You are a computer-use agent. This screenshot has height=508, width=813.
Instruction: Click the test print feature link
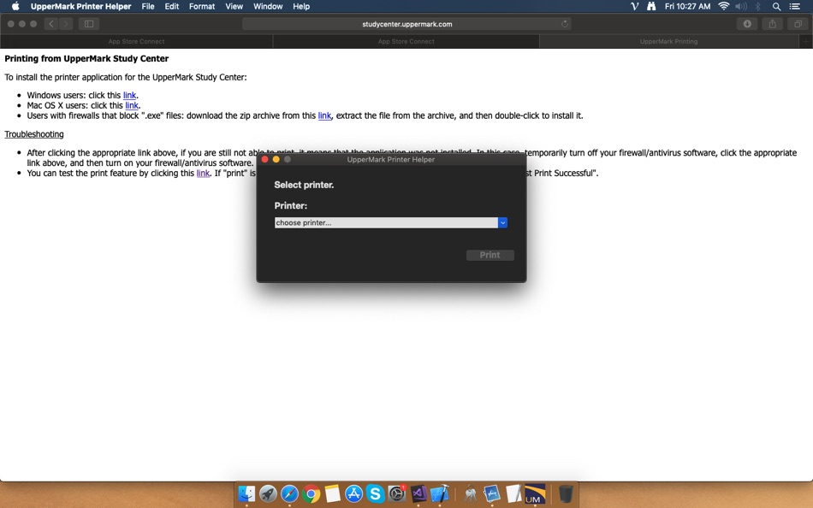(x=204, y=173)
